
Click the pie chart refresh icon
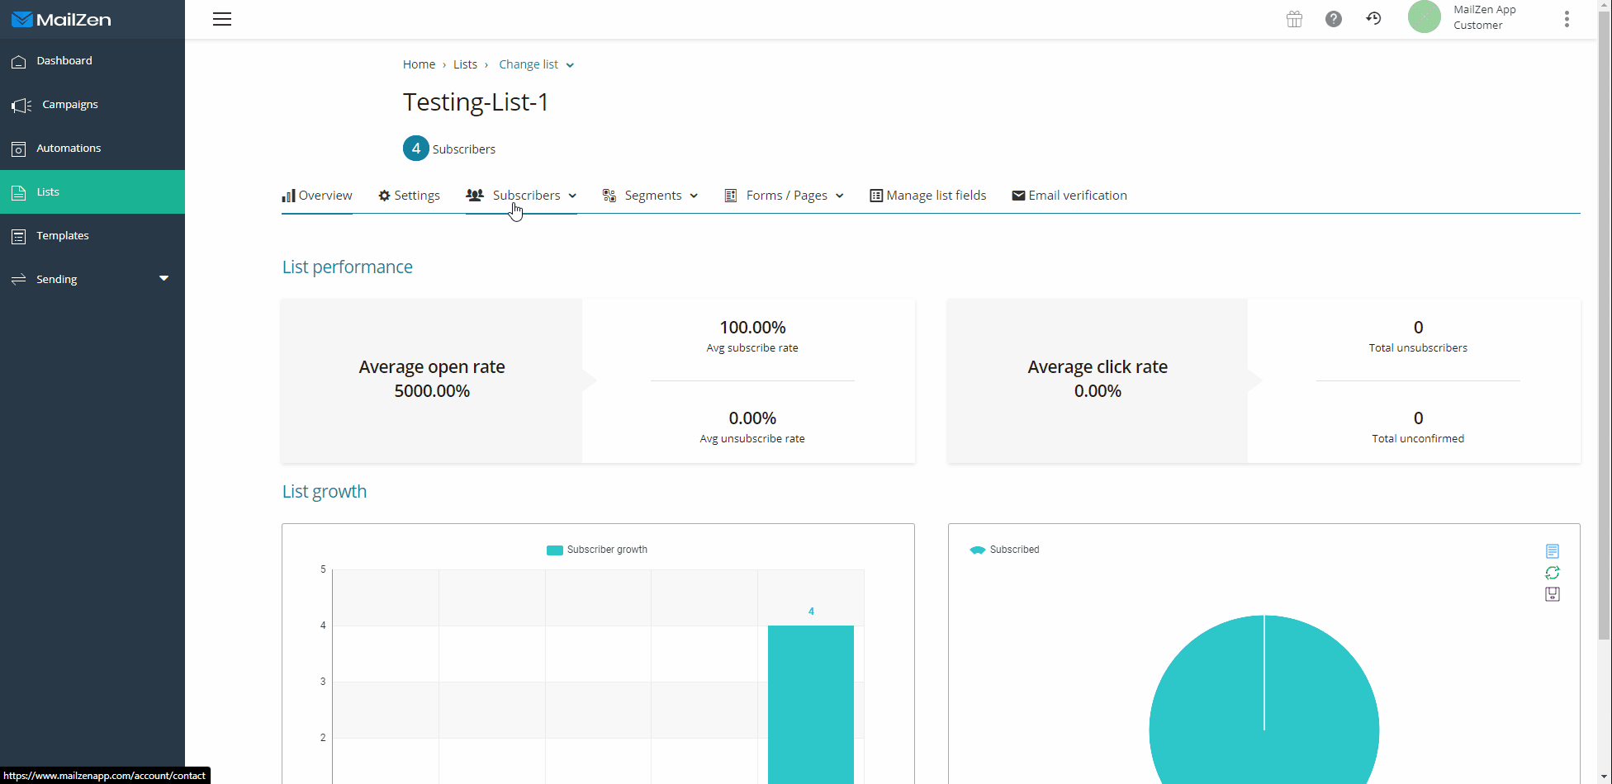1553,573
